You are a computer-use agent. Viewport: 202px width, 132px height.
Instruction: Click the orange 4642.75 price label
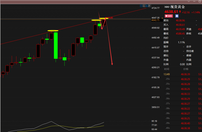(x=155, y=20)
